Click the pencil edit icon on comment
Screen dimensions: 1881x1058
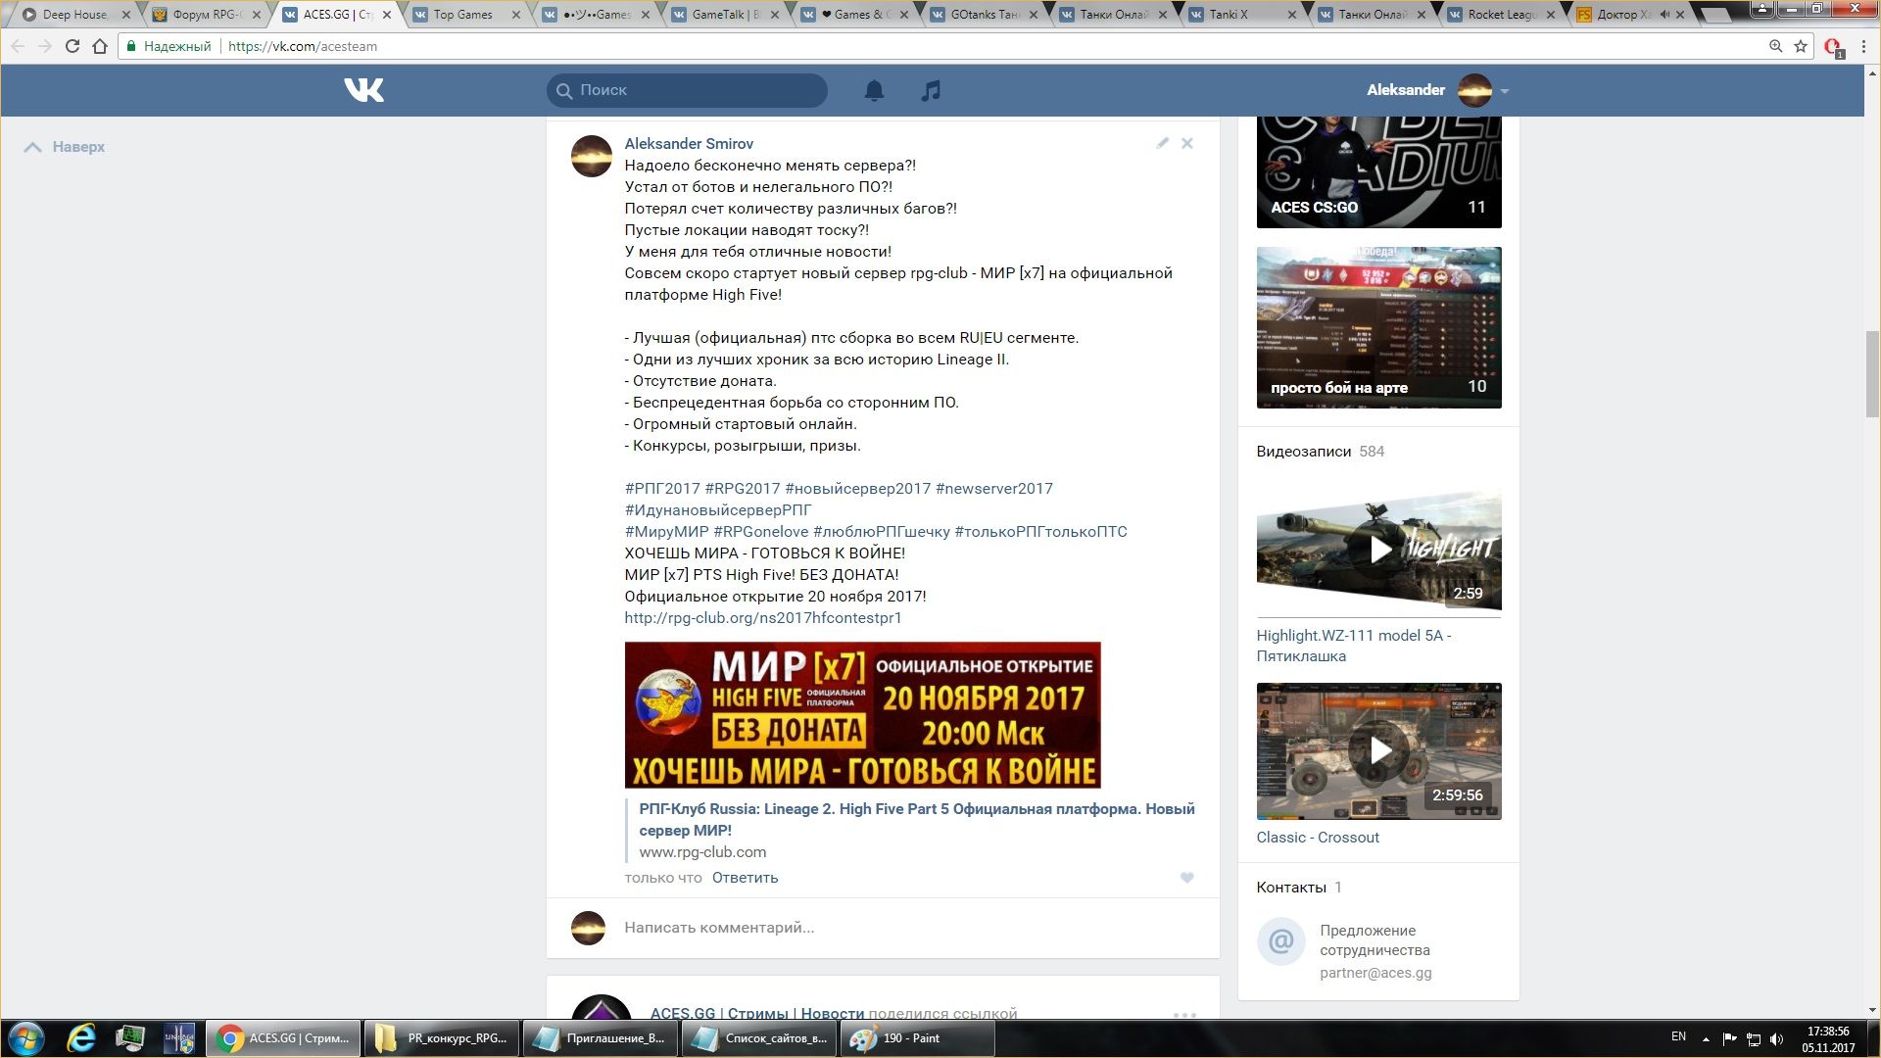(1162, 143)
